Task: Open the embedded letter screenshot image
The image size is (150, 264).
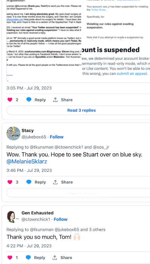Action: pos(44,40)
